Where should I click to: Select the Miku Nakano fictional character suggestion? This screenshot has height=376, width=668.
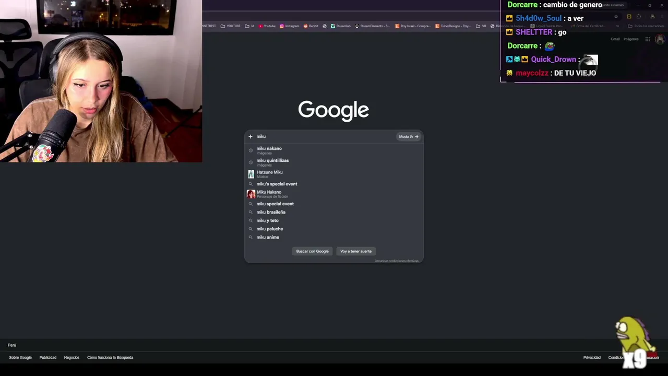[x=334, y=194]
